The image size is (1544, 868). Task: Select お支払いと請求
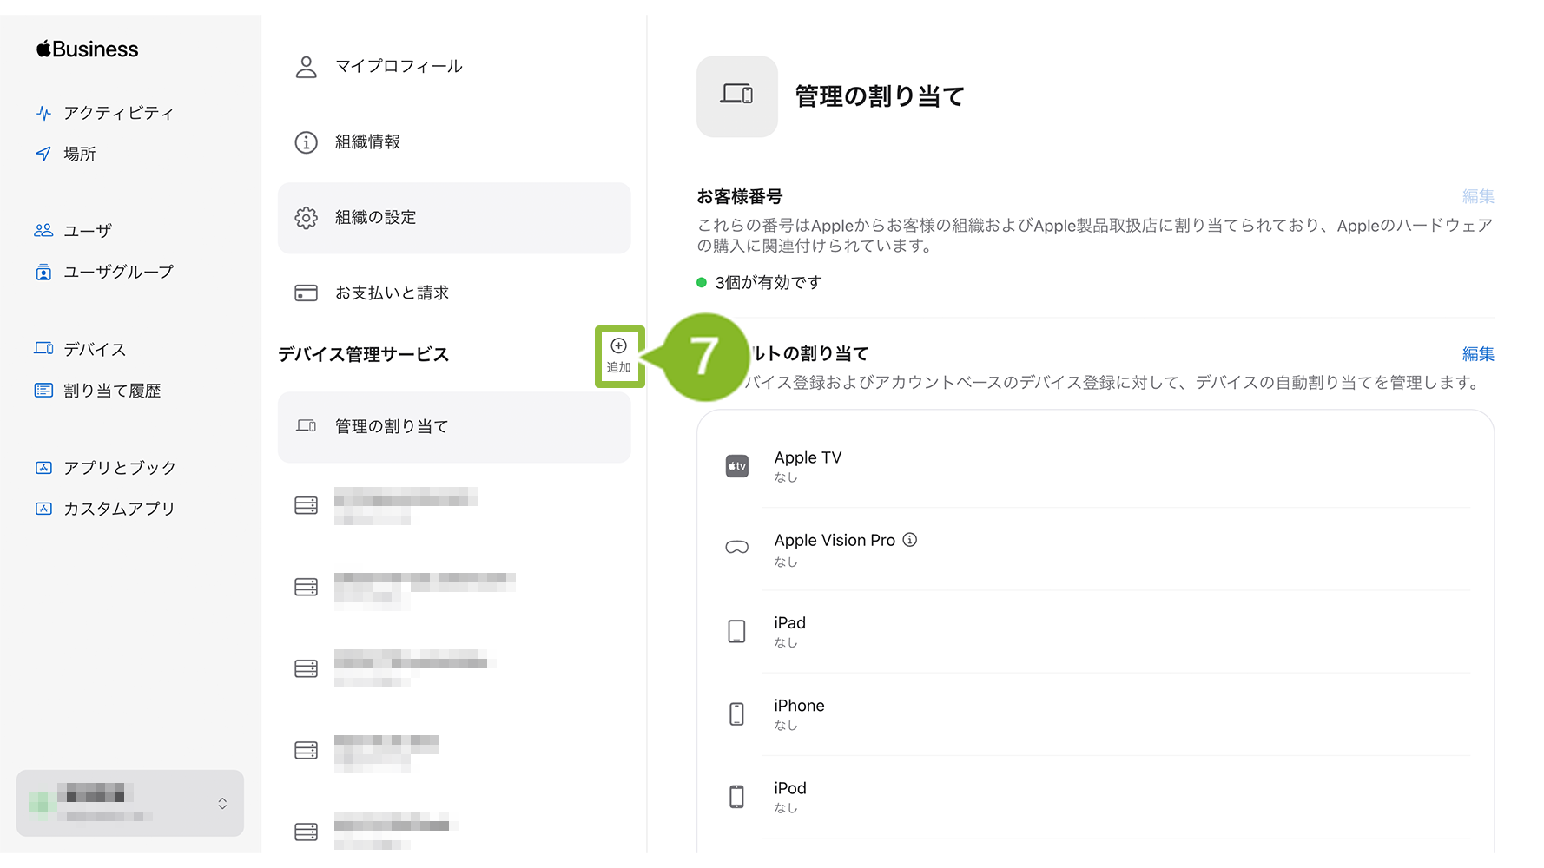tap(454, 293)
